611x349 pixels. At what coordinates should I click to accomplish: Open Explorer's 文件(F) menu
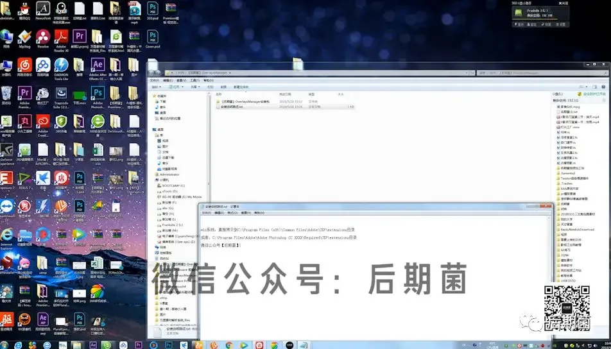tap(155, 80)
